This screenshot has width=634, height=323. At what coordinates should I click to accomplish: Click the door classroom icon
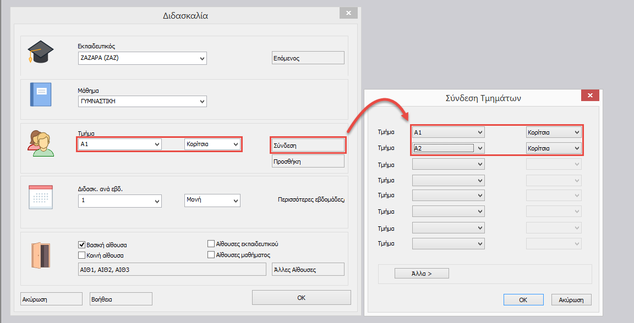pyautogui.click(x=40, y=255)
